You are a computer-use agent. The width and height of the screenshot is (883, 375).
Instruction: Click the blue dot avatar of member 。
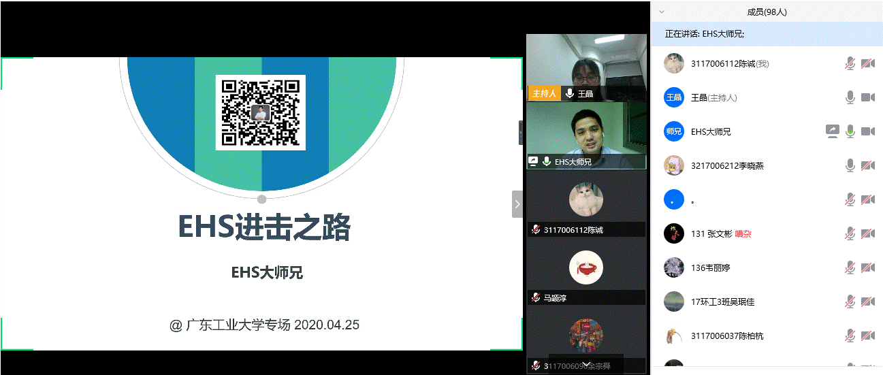(x=673, y=199)
